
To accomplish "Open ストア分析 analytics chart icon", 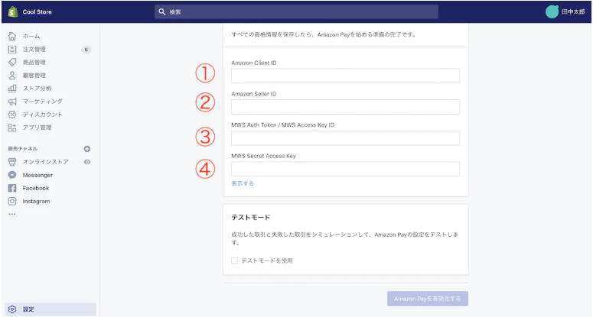I will (12, 89).
